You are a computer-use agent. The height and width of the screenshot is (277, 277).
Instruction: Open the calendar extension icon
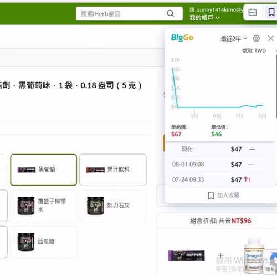click(x=253, y=12)
